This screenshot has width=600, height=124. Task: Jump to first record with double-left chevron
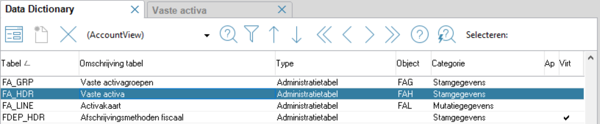point(324,34)
